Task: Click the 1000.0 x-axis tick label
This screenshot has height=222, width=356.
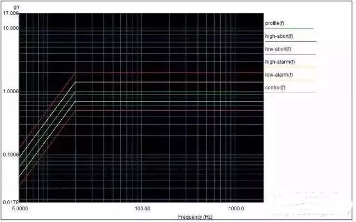Action: (236, 209)
